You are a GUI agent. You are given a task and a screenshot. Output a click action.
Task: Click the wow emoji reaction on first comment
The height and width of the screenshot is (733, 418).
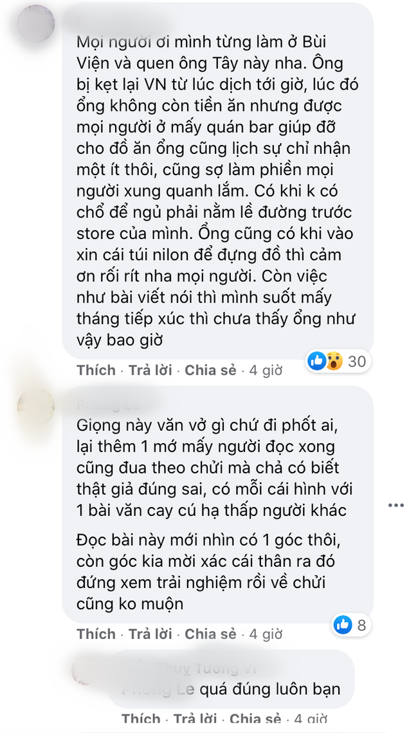(334, 361)
